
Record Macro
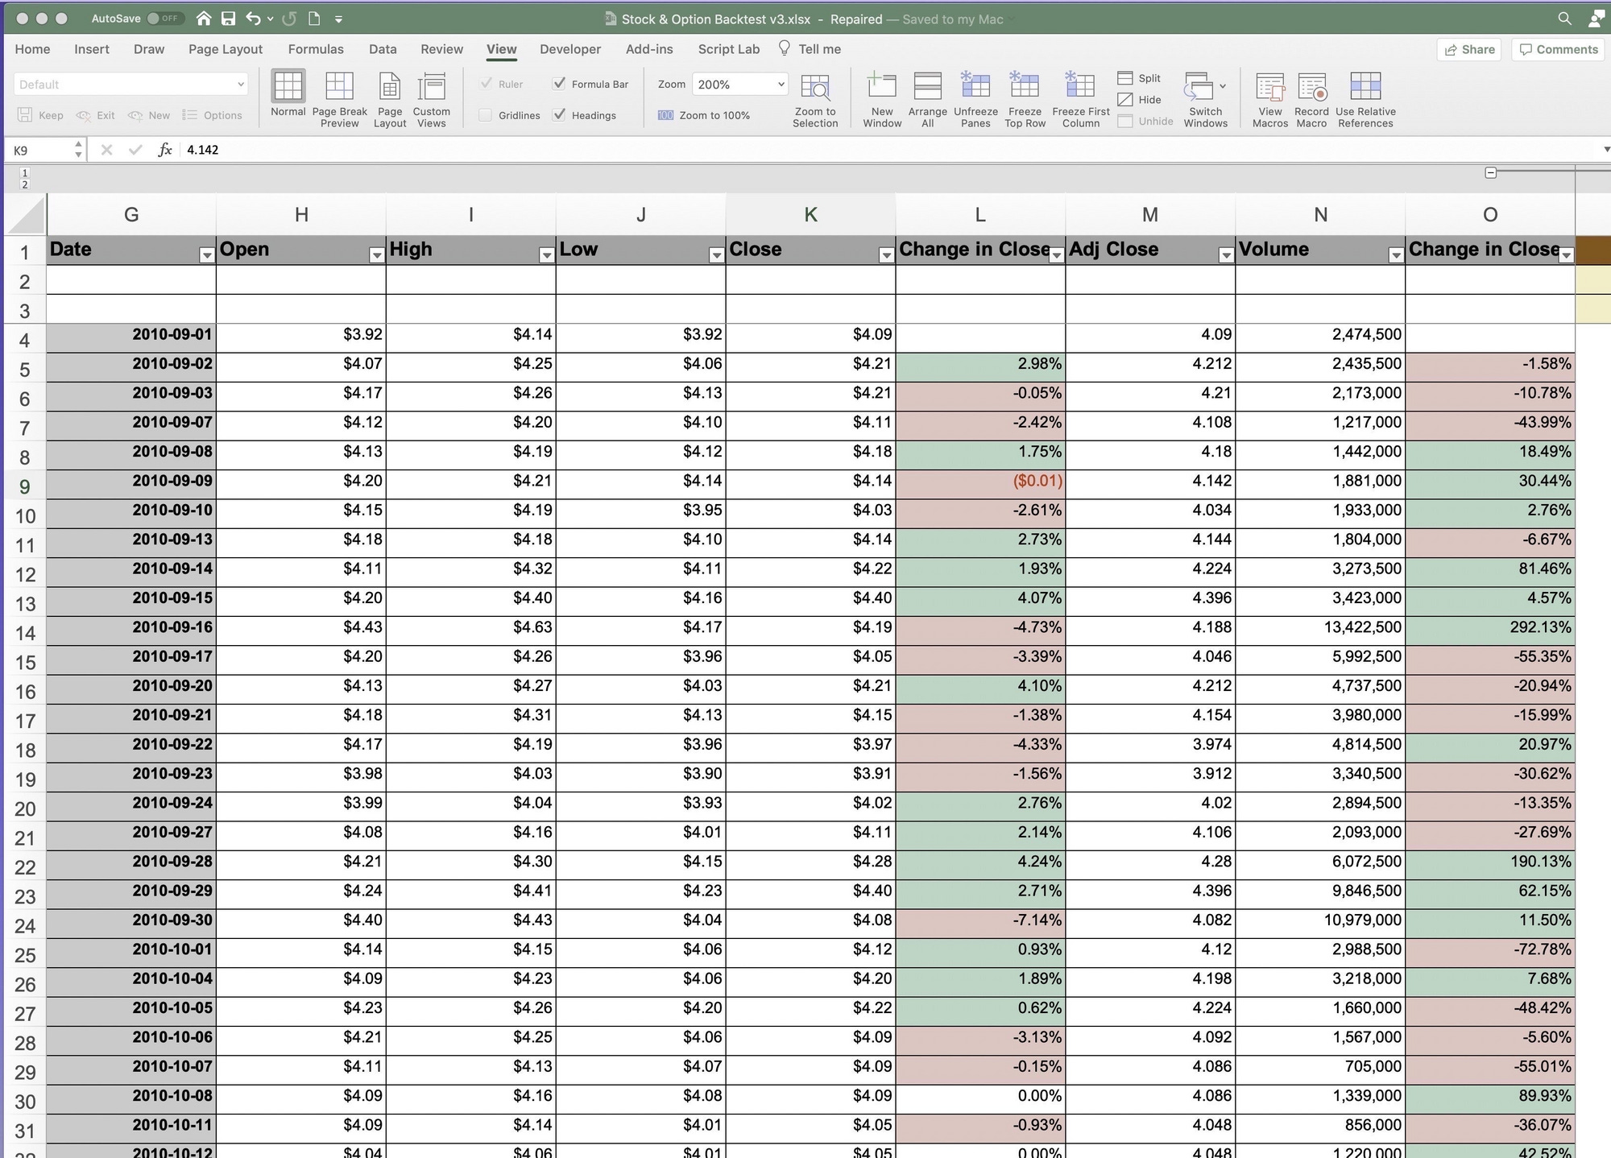pyautogui.click(x=1311, y=99)
